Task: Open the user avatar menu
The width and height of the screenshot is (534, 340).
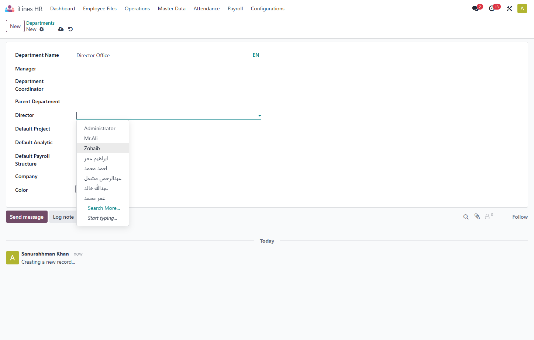Action: point(522,8)
